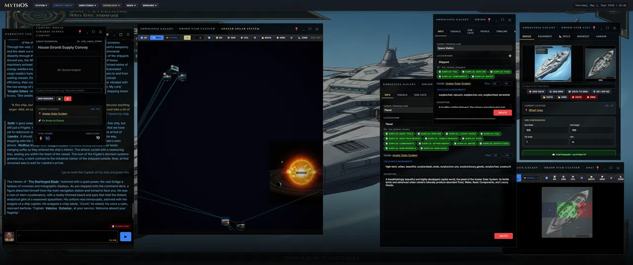Switch to VISUALS tab in Shipyard window
Image resolution: width=633 pixels, height=265 pixels.
[x=455, y=31]
